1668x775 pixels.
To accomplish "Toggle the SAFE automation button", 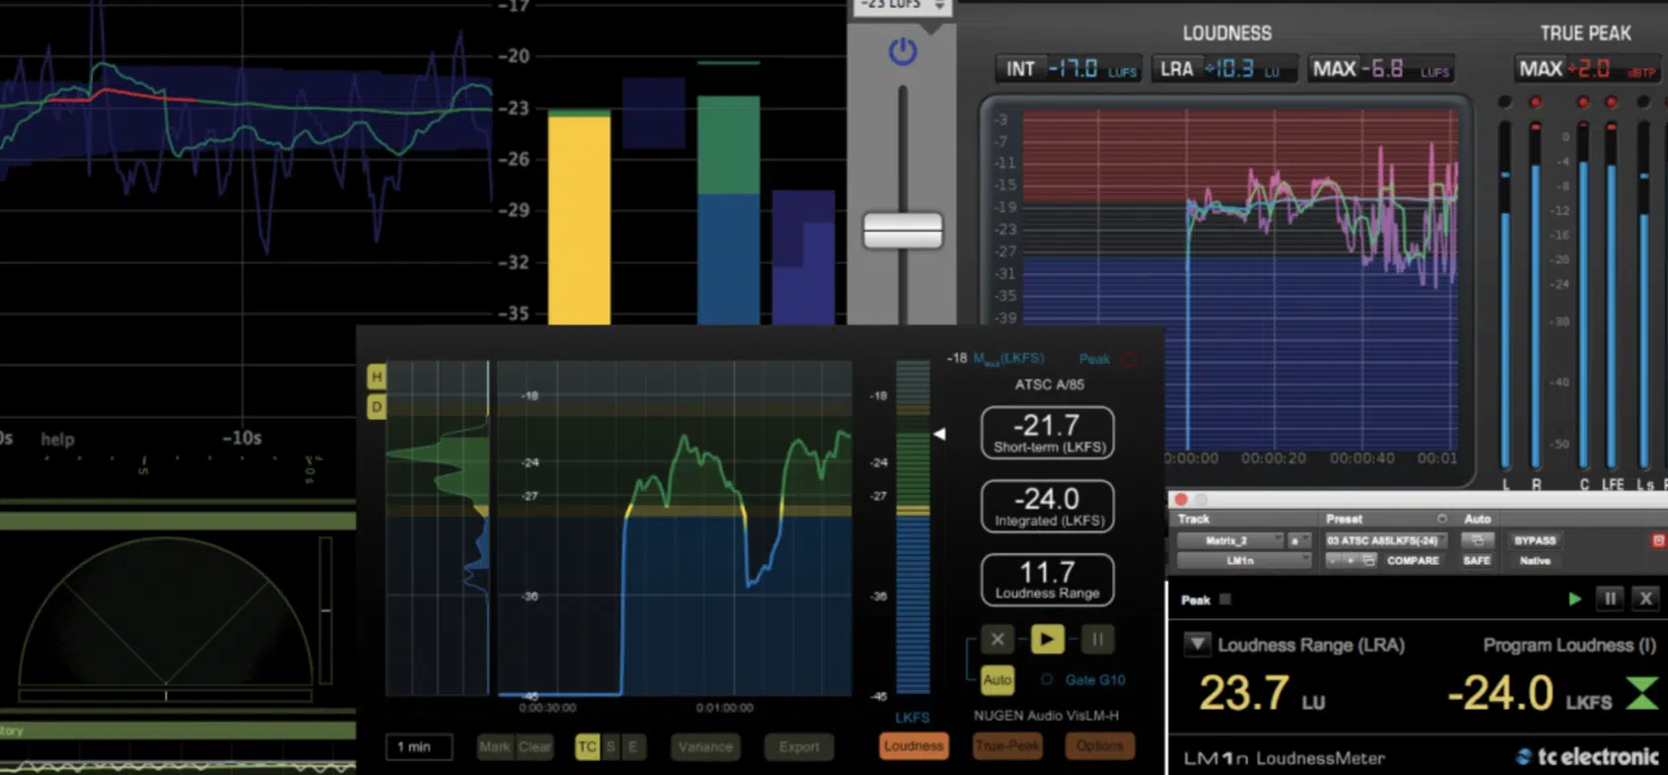I will pyautogui.click(x=1477, y=560).
